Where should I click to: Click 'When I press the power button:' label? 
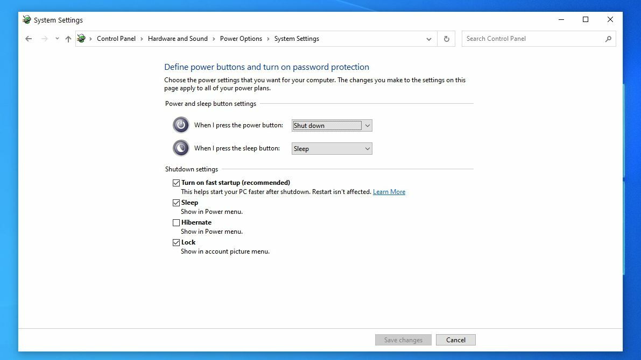coord(238,125)
